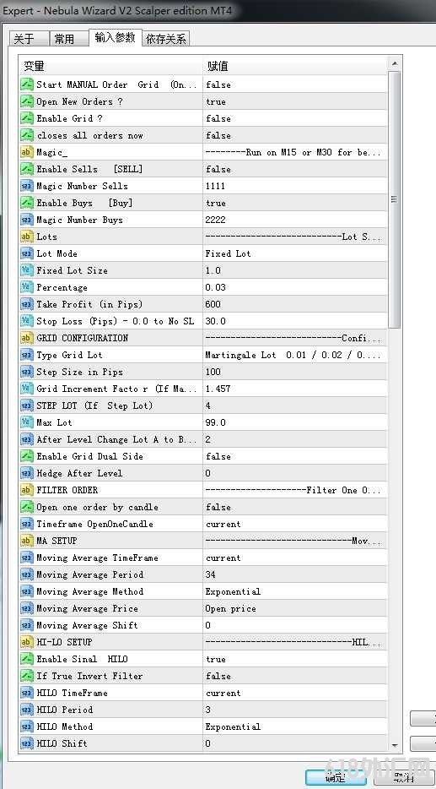
Task: Click the string icon beside Lots
Action: [27, 237]
